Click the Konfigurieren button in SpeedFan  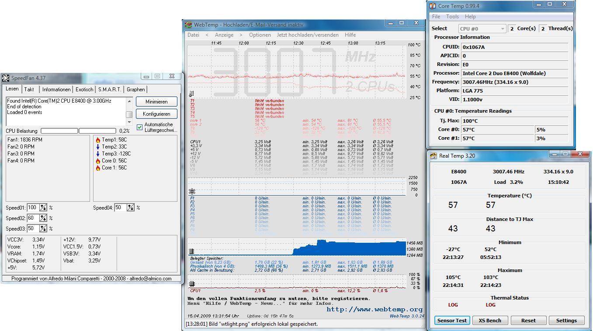[156, 114]
